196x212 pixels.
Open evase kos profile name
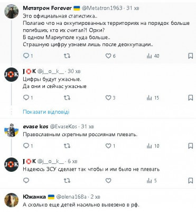(35, 127)
